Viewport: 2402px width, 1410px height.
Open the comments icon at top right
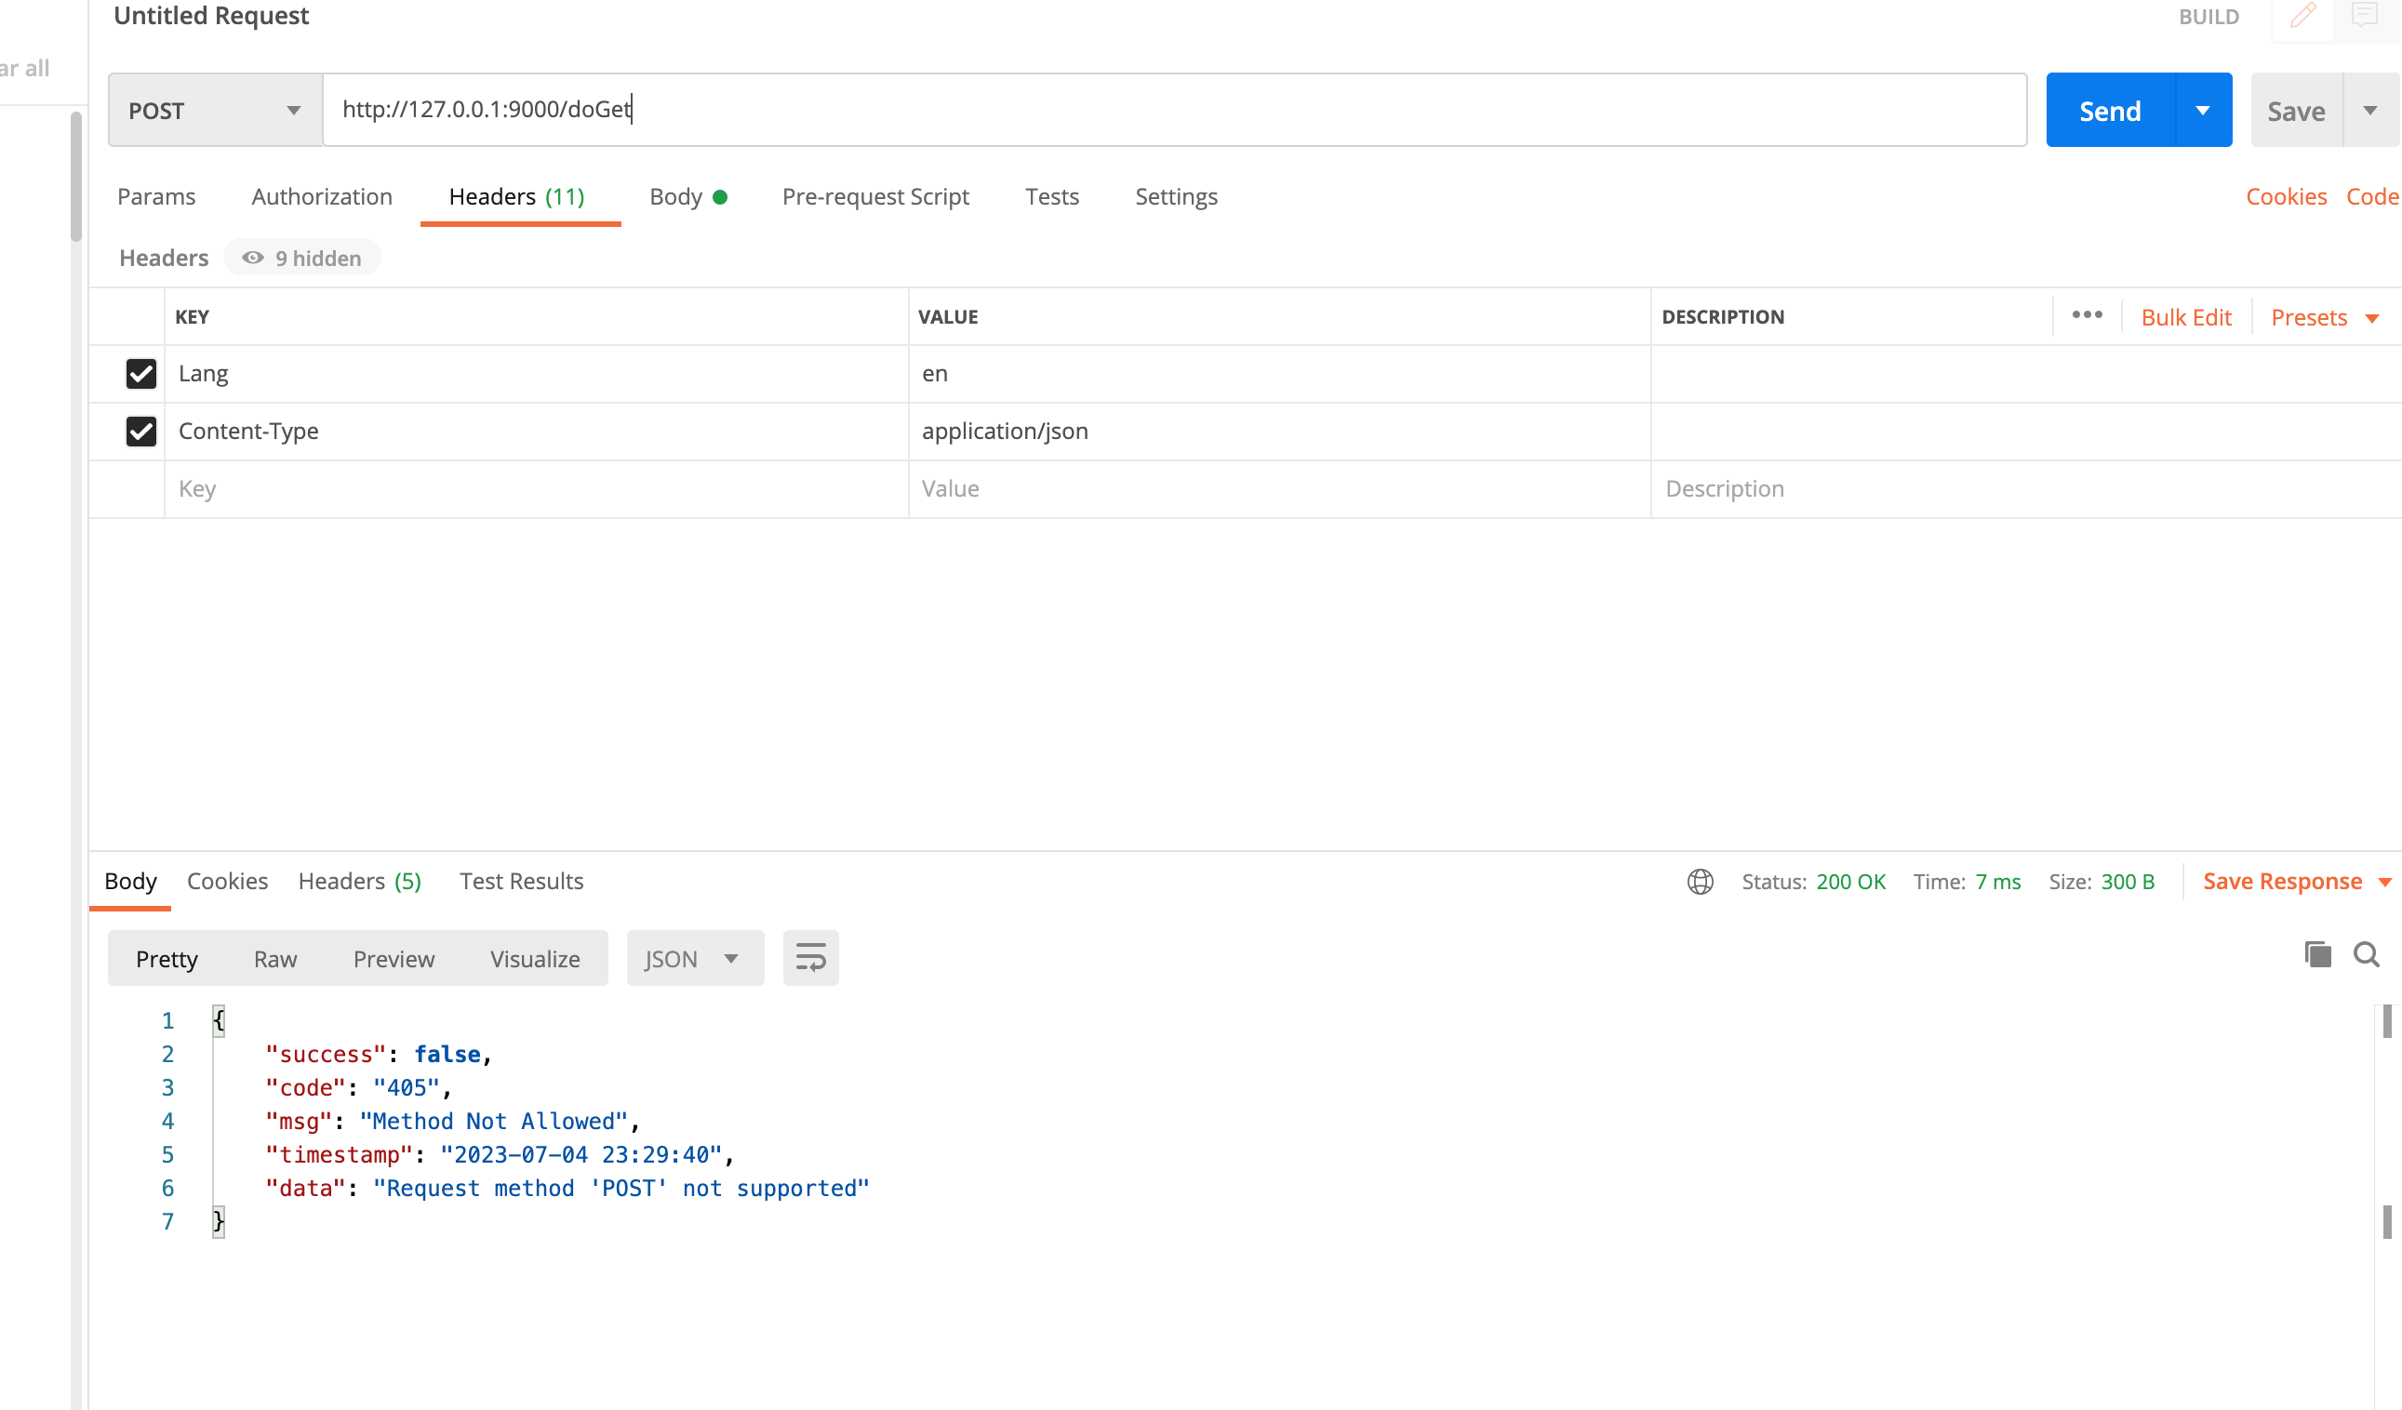tap(2365, 16)
